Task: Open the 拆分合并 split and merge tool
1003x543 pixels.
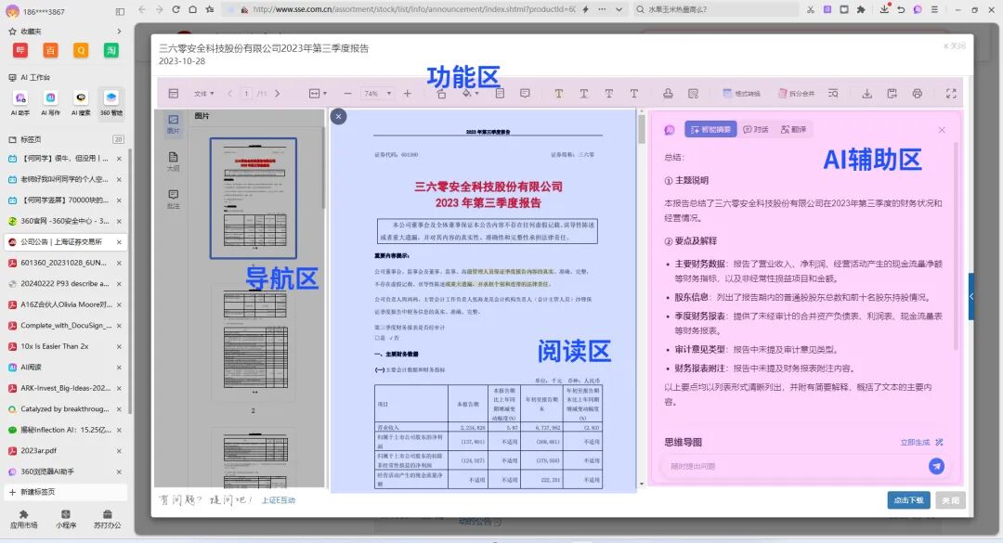Action: click(x=794, y=94)
